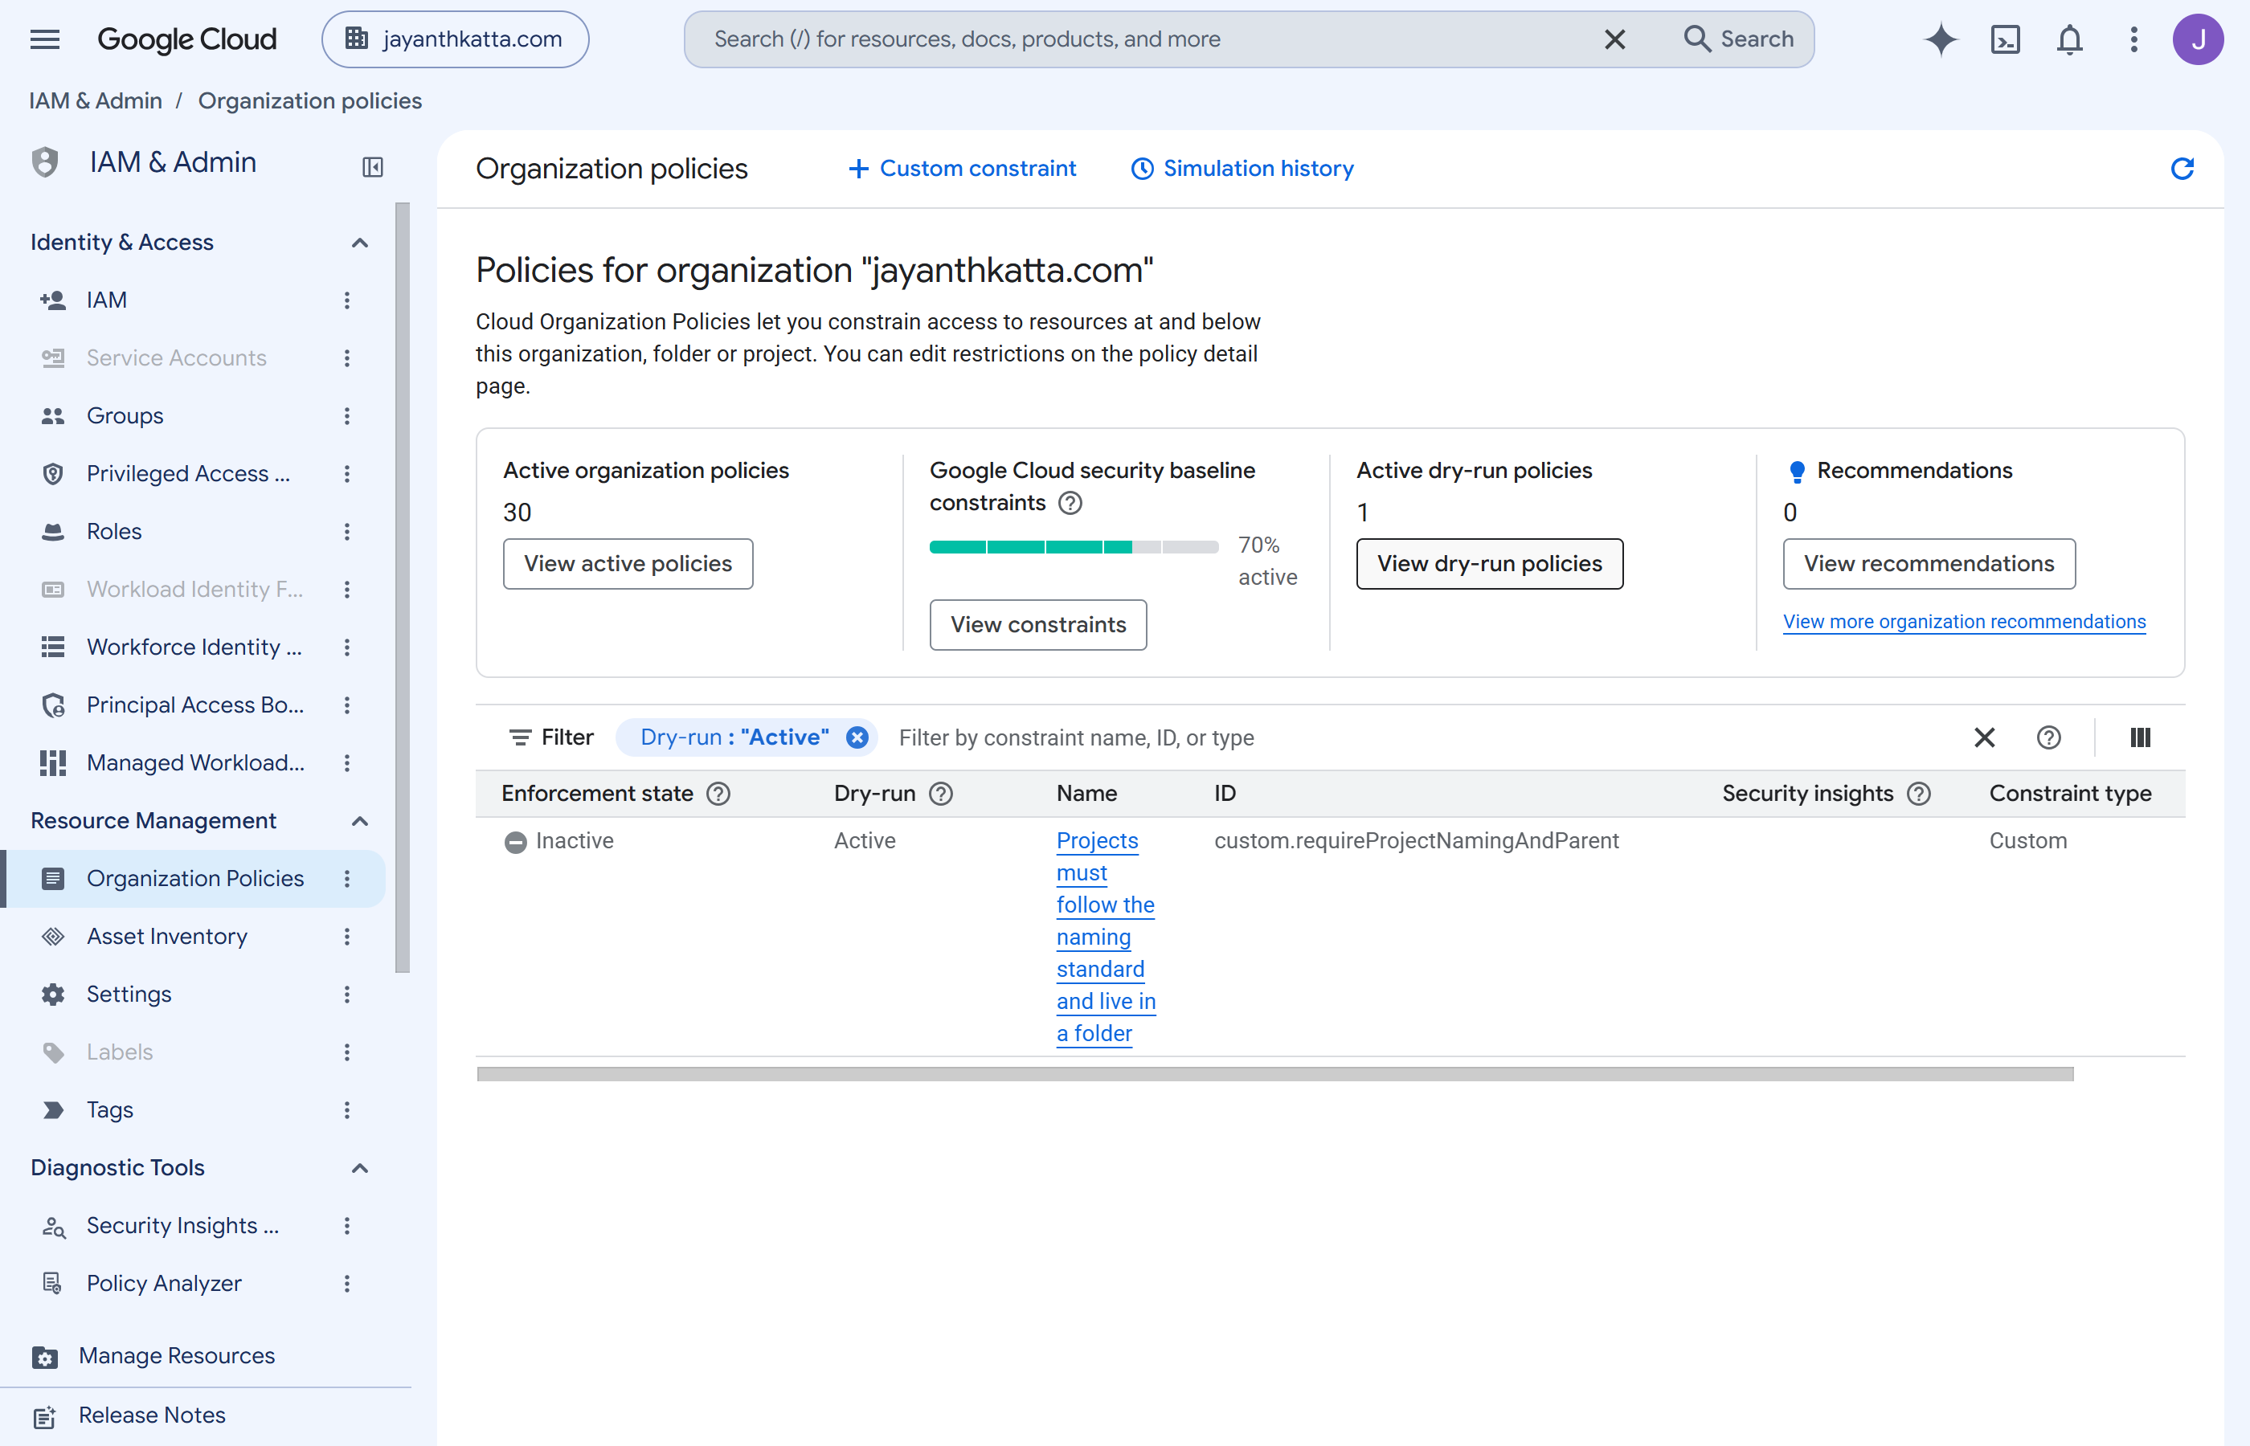This screenshot has height=1446, width=2250.
Task: Collapse the Resource Management section
Action: coord(360,821)
